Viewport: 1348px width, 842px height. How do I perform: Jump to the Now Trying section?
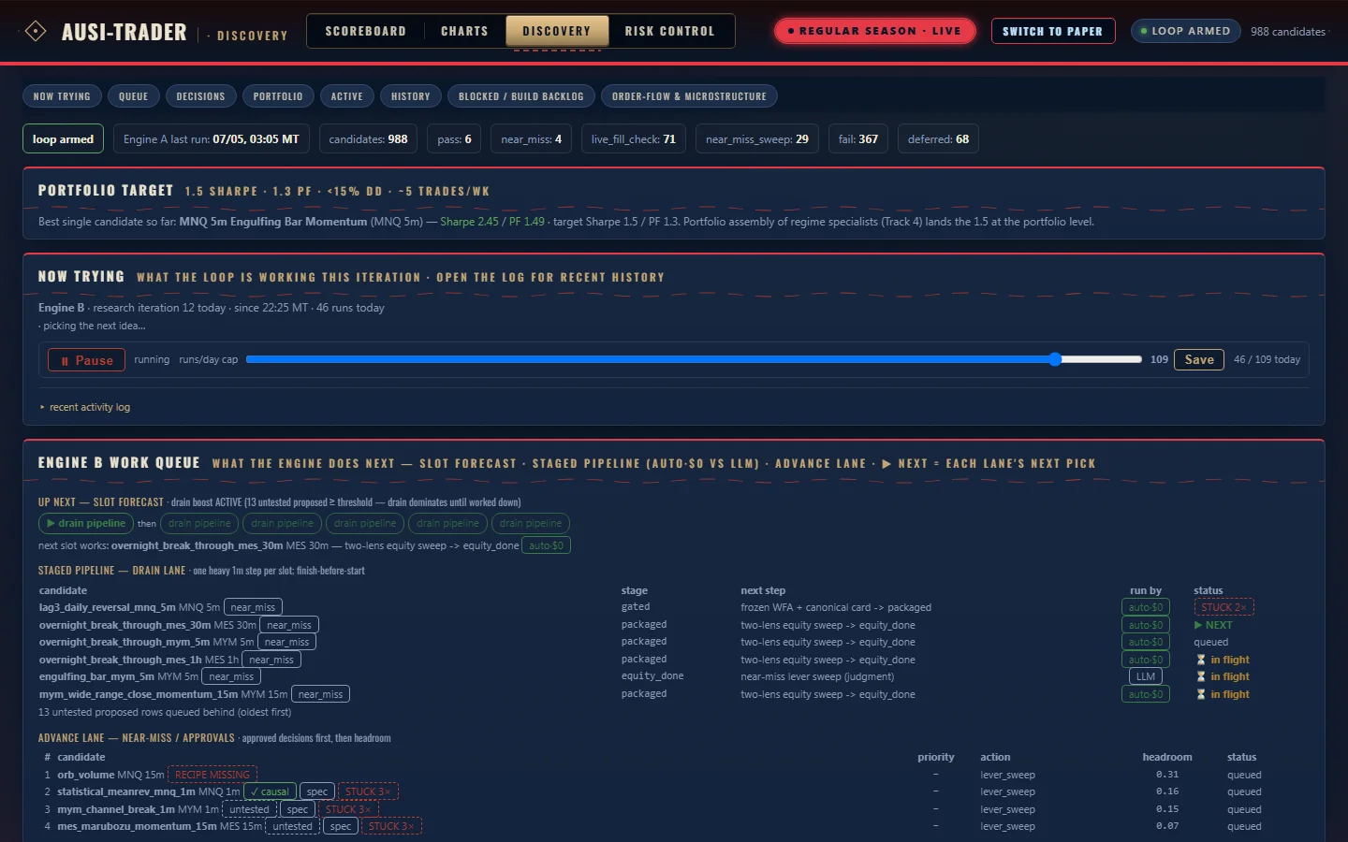click(x=62, y=96)
